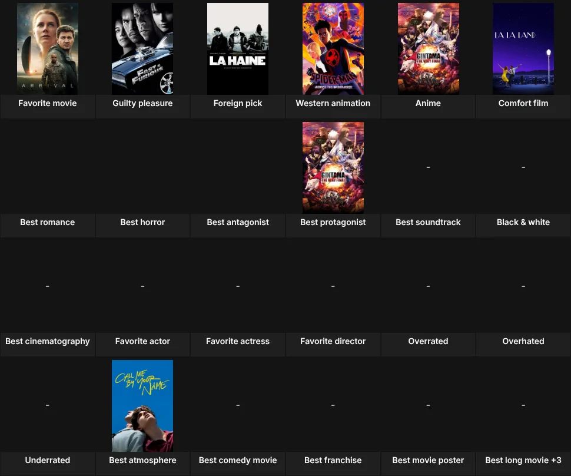Open the Spider-Man Across the Spider-Verse poster
Screen dimensions: 571x476
click(333, 49)
